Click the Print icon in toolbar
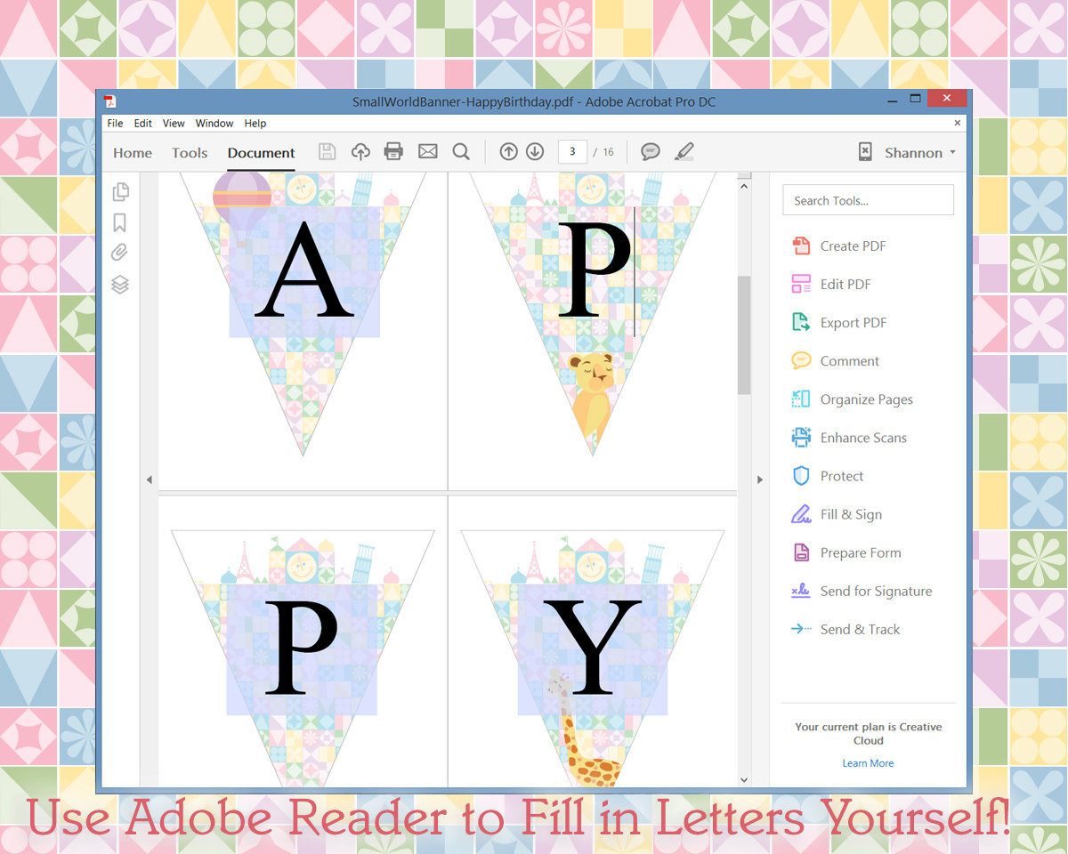The height and width of the screenshot is (854, 1068). (393, 152)
